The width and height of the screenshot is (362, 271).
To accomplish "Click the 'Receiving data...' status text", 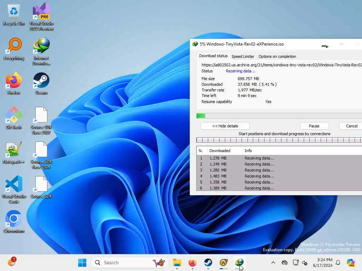I will (x=240, y=71).
